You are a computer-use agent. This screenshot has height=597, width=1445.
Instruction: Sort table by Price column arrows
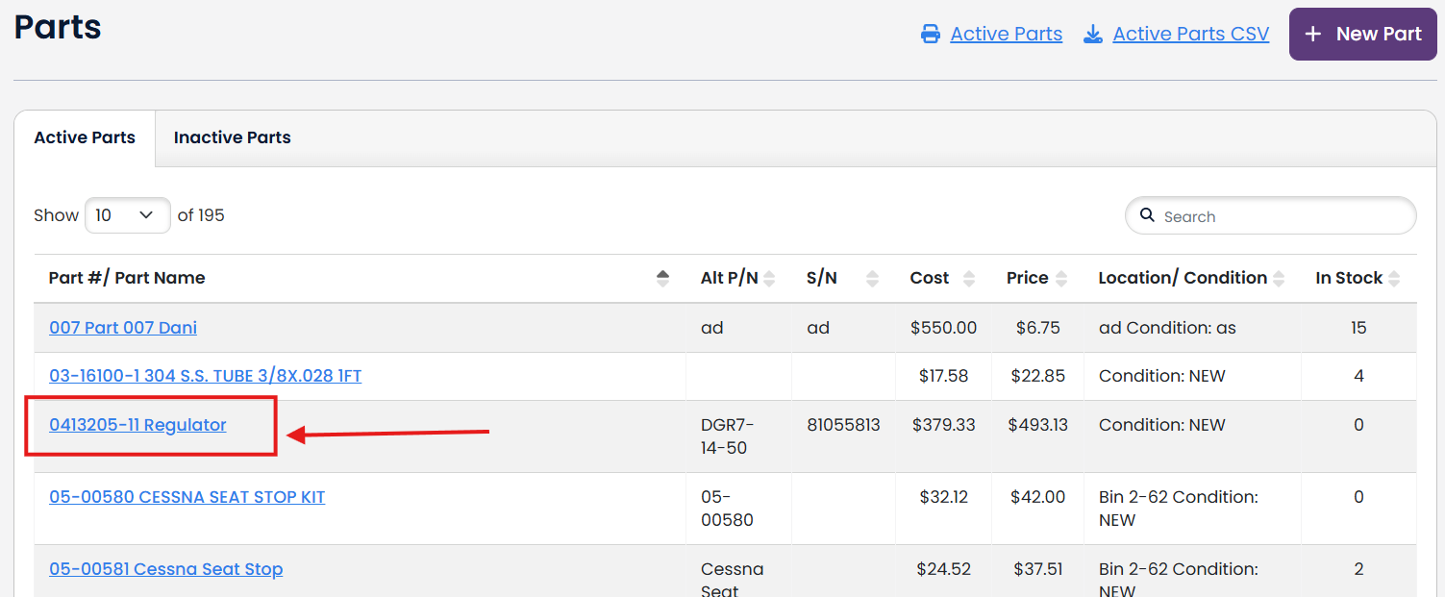tap(1061, 278)
